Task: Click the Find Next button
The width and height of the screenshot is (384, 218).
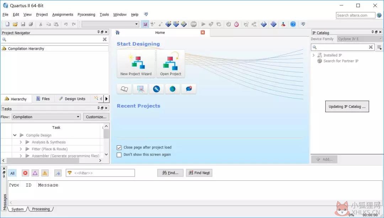Action: coord(199,173)
